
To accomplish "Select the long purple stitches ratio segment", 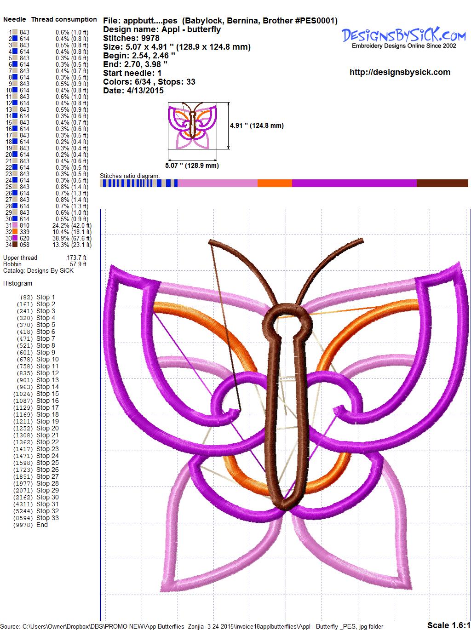I will pyautogui.click(x=354, y=183).
